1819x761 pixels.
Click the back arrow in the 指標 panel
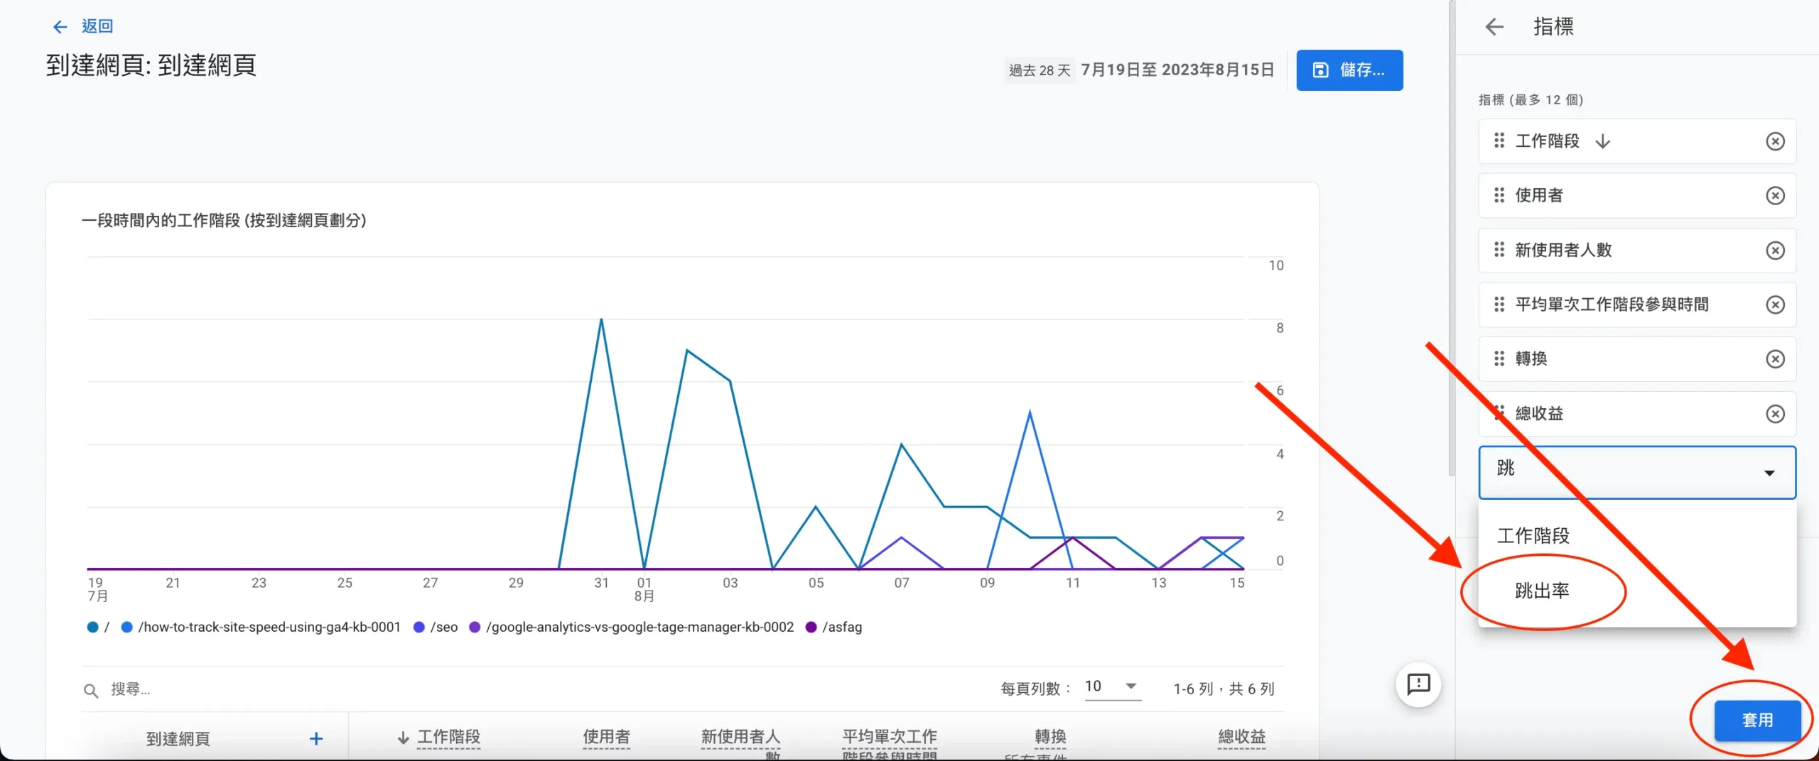(1494, 27)
